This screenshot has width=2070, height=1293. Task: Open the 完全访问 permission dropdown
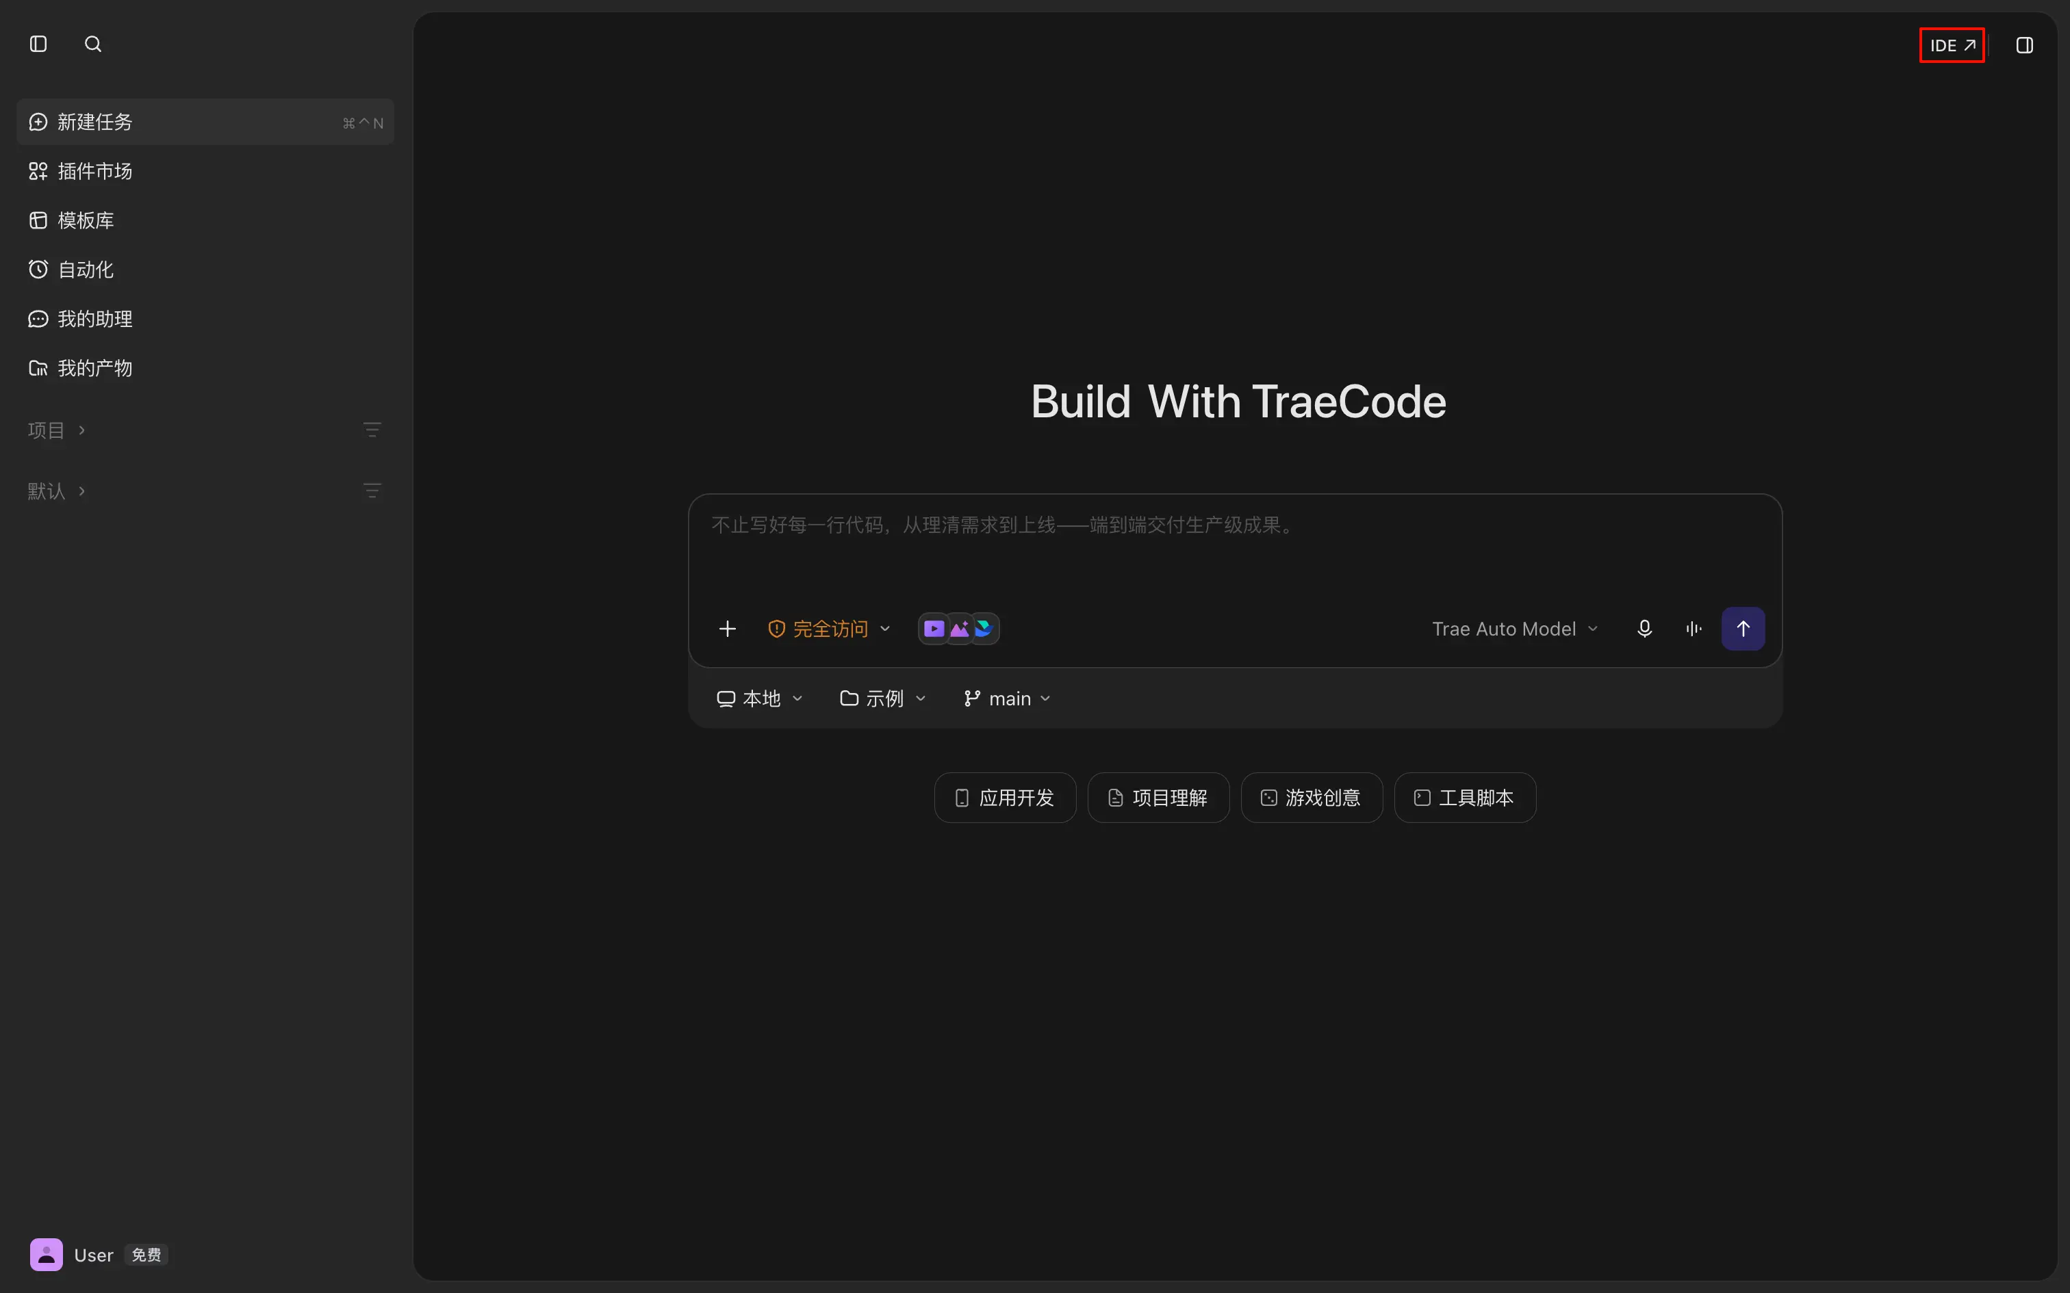coord(829,629)
